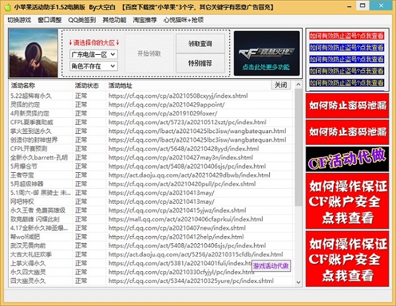The width and height of the screenshot is (396, 306).
Task: Select the 永久四大幽灵 activity row
Action: coord(150,272)
